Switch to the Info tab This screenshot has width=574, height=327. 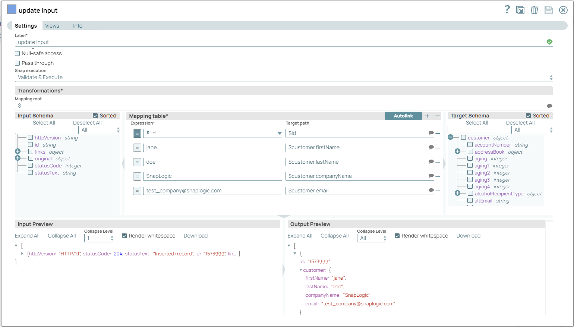point(78,26)
